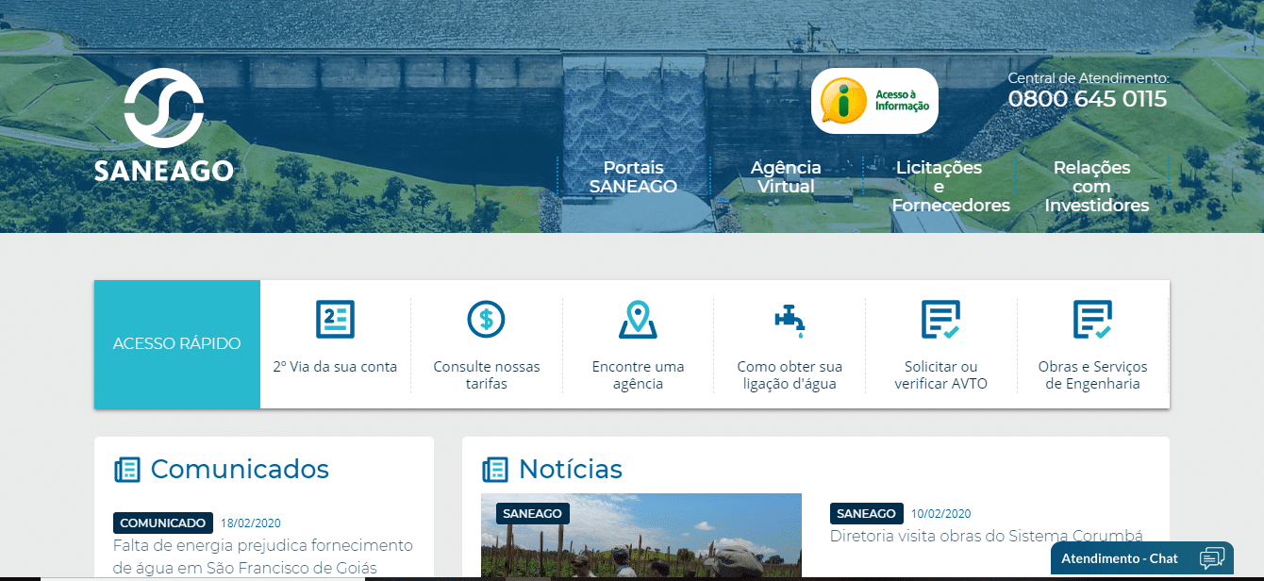The image size is (1264, 581).
Task: Click the Comunicados newspaper icon
Action: pos(126,470)
